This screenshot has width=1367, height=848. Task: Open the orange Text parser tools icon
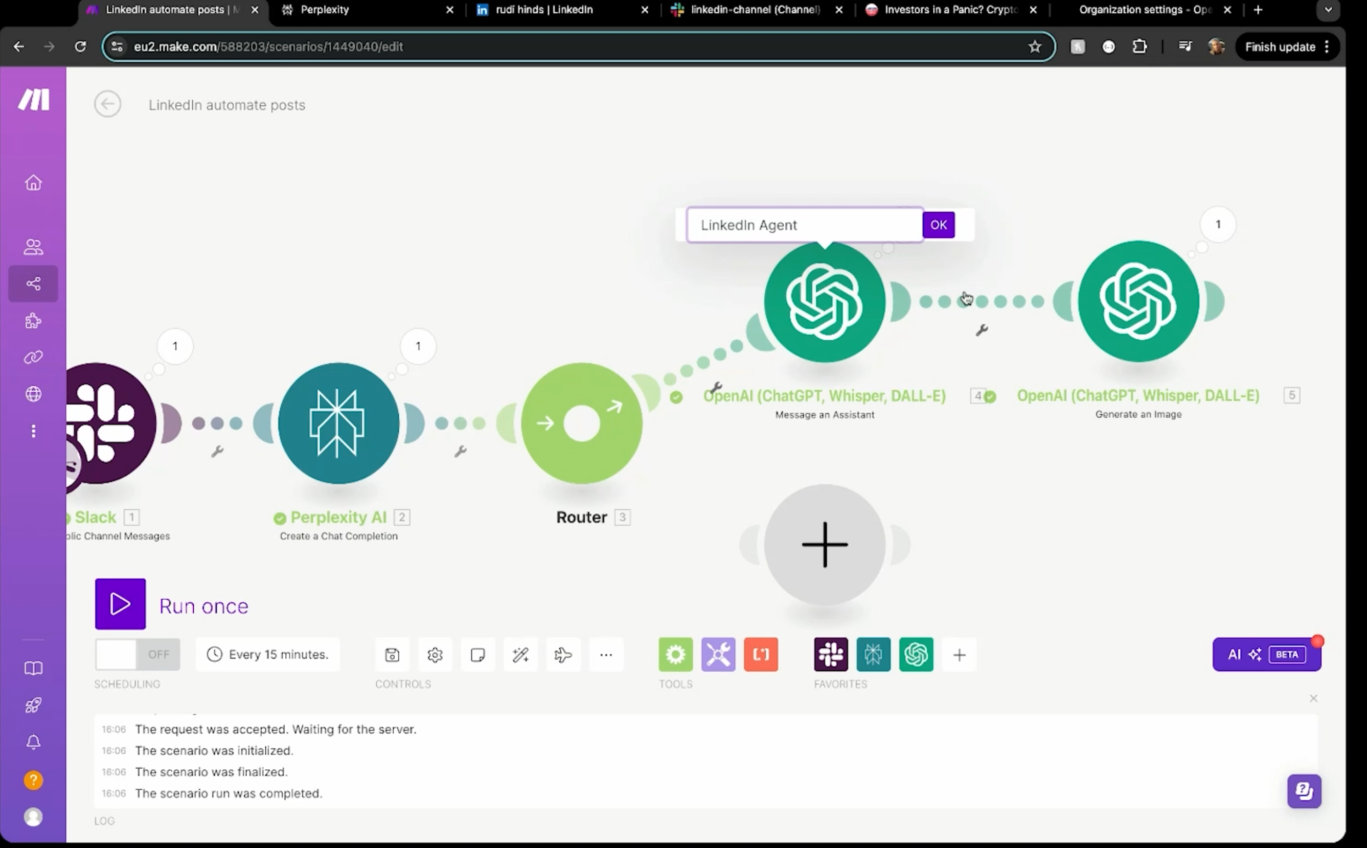click(761, 654)
